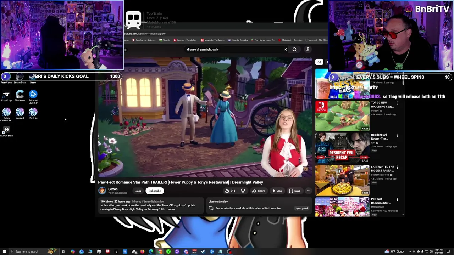Subscribe to the Serroh channel
This screenshot has height=255, width=454.
[155, 191]
